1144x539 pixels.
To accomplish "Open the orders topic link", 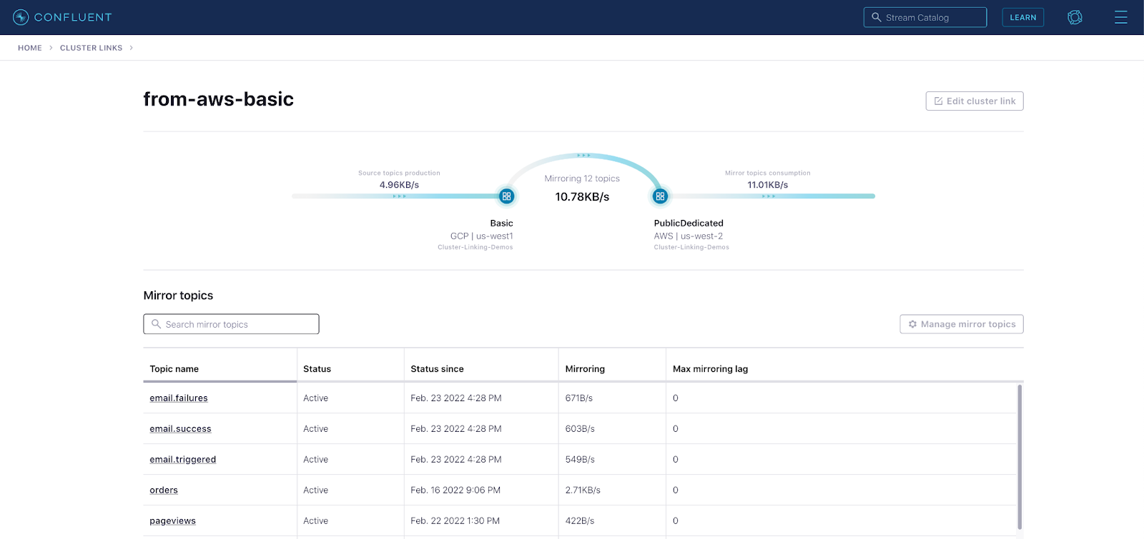I will 164,490.
